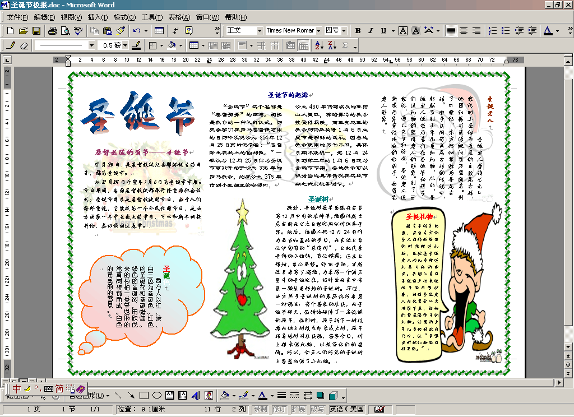The height and width of the screenshot is (417, 574).
Task: Open the 表格(A) menu
Action: click(179, 17)
